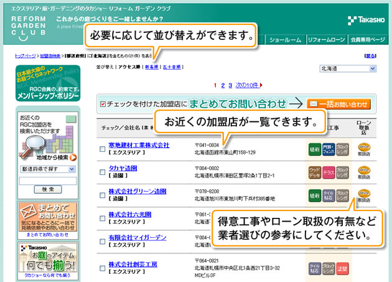392x282 pixels.
Task: Click the Orico 取扱店 icon for タカヤ造園
Action: [364, 172]
